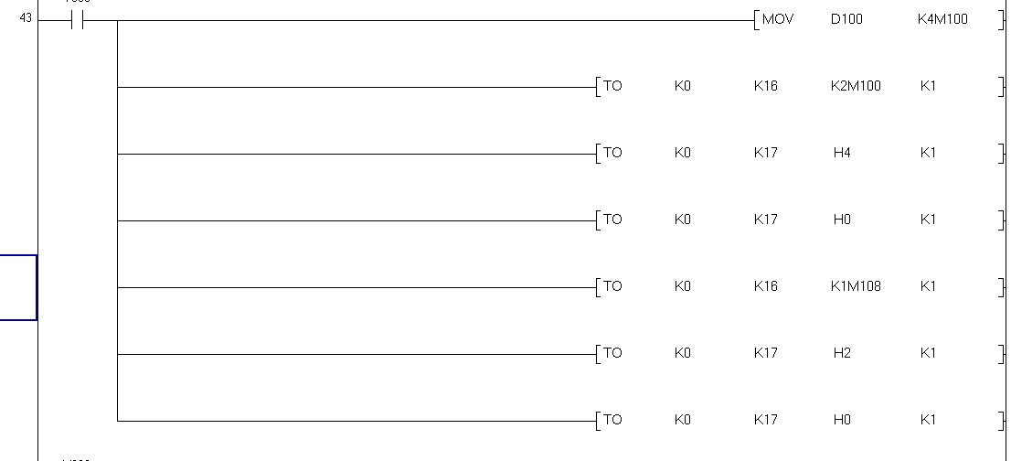This screenshot has width=1011, height=461.
Task: Click the blue cursor box on the left rail
Action: [x=17, y=287]
